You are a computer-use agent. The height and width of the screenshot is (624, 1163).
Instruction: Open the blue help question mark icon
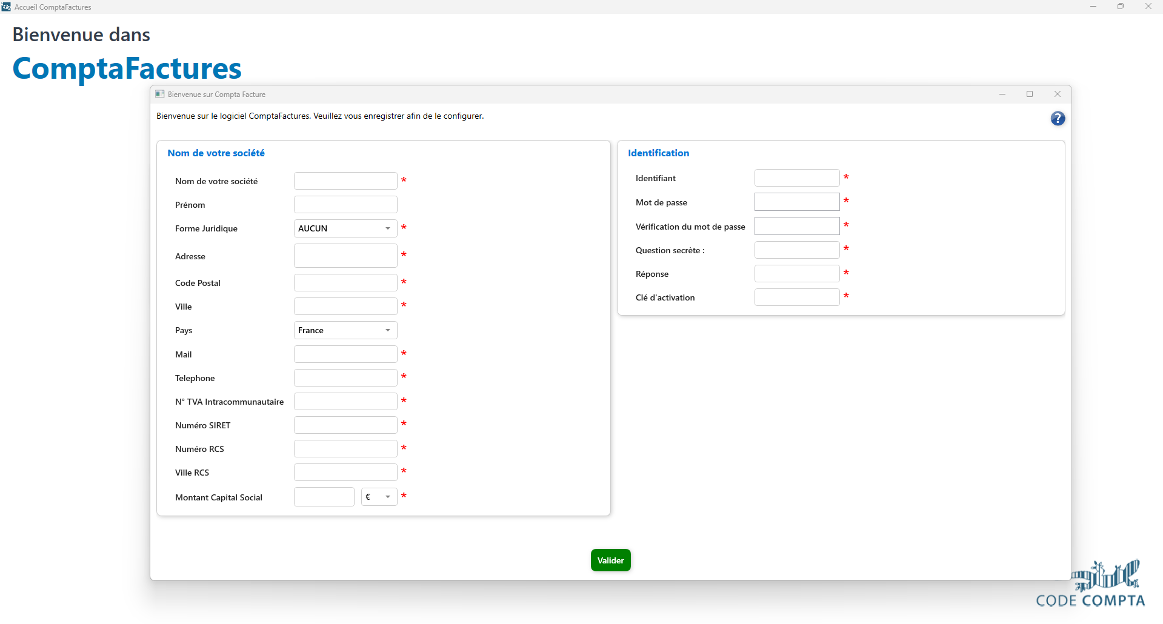tap(1058, 119)
